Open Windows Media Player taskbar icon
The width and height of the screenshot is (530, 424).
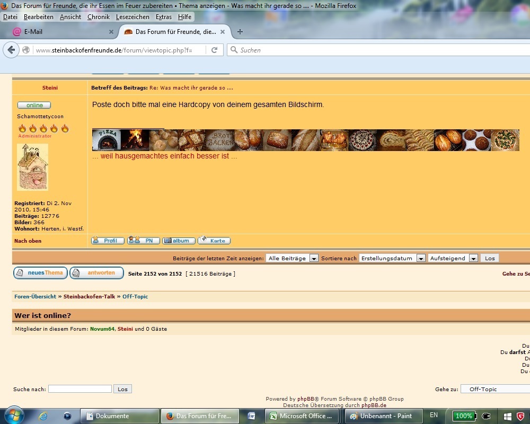67,416
